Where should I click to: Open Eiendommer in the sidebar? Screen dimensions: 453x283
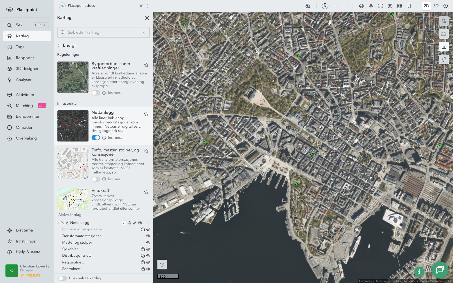(27, 117)
